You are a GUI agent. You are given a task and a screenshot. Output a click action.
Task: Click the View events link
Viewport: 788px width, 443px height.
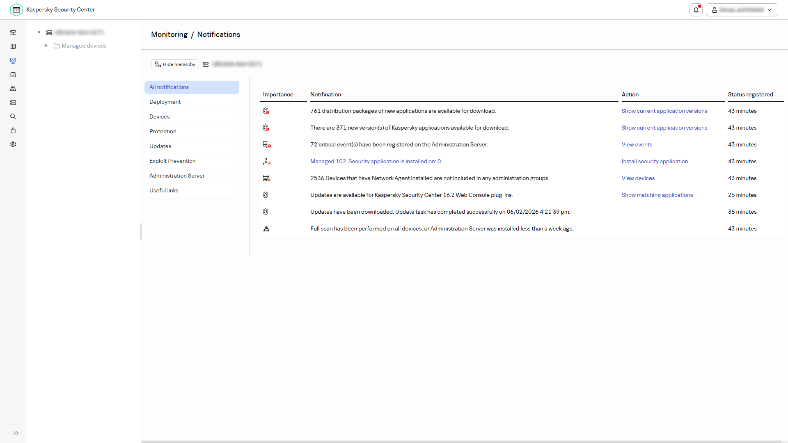tap(637, 144)
